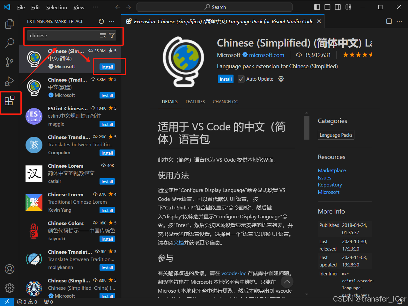
Task: Open the Repository link under Resources
Action: pyautogui.click(x=330, y=185)
